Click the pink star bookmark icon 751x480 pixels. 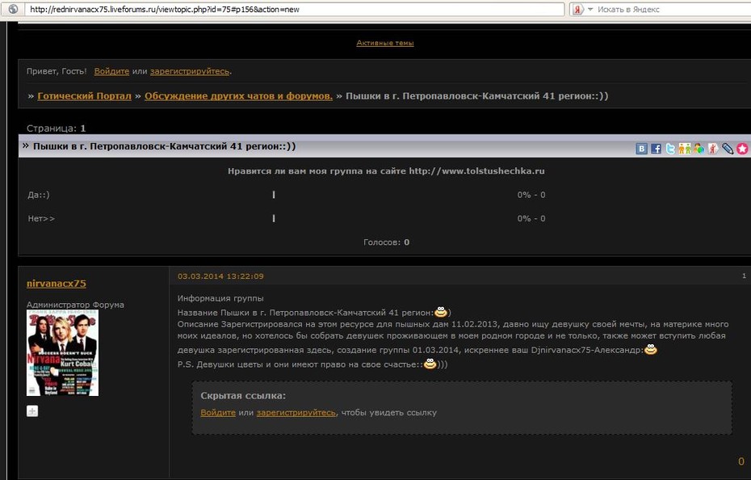[x=742, y=149]
